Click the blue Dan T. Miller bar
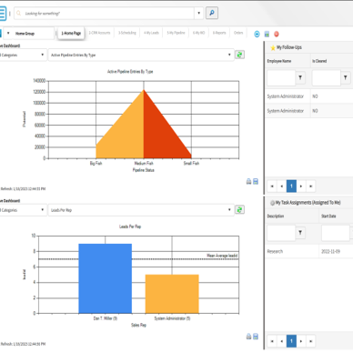 point(106,278)
